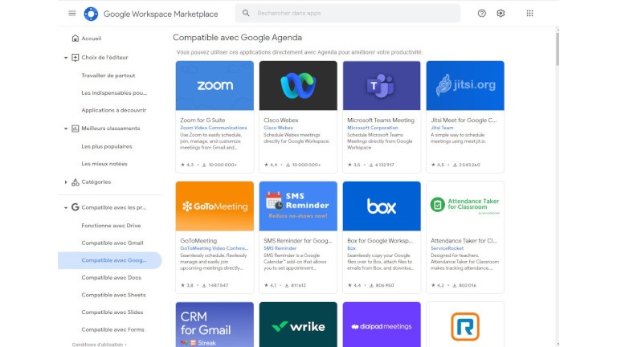Open the Jitsi Team developer link

point(442,128)
